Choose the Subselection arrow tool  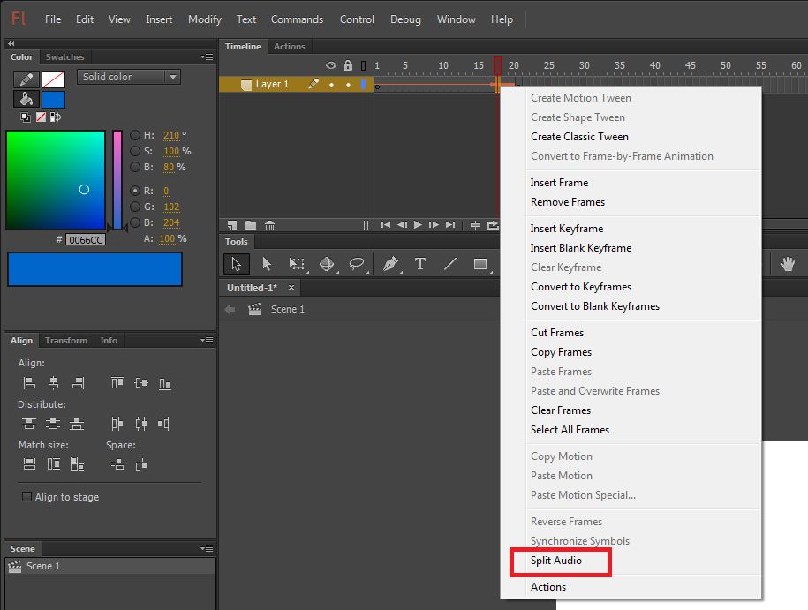pyautogui.click(x=267, y=264)
